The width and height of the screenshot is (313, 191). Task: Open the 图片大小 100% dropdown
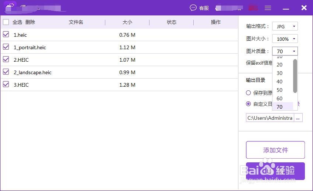coord(285,39)
